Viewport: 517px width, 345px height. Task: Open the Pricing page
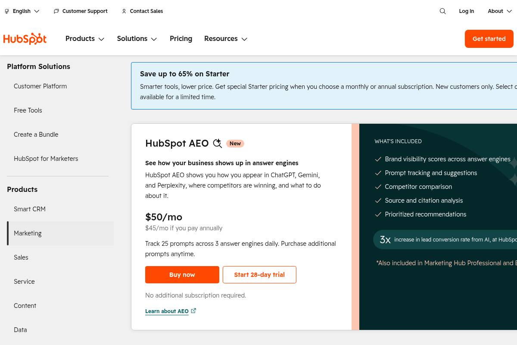[181, 39]
